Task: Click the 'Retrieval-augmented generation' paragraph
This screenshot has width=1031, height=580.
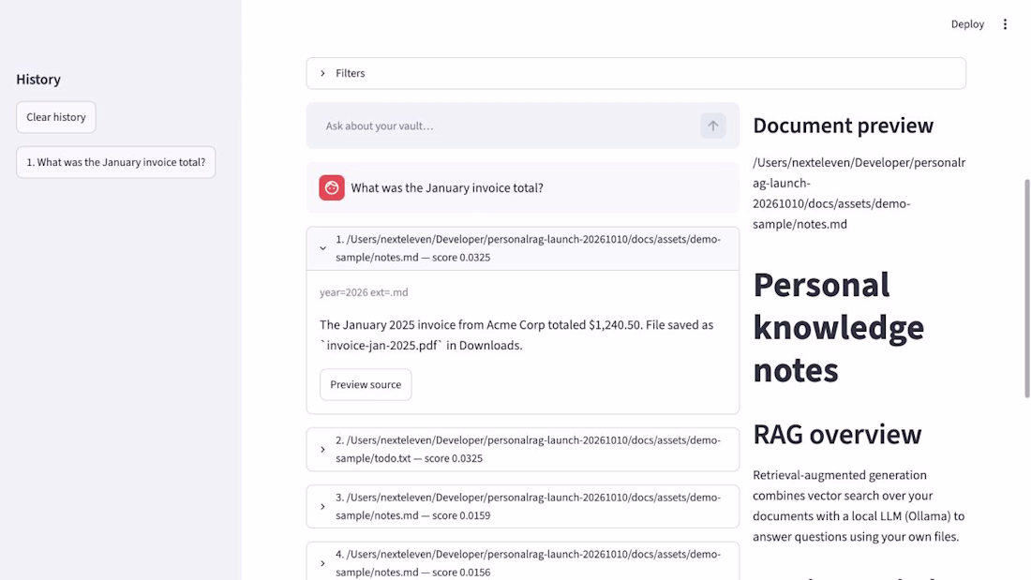Action: click(x=859, y=506)
